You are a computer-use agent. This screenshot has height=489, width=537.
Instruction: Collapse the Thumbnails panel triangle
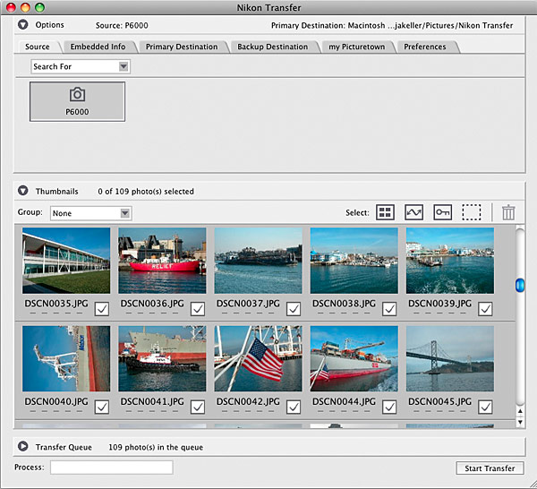pyautogui.click(x=23, y=191)
